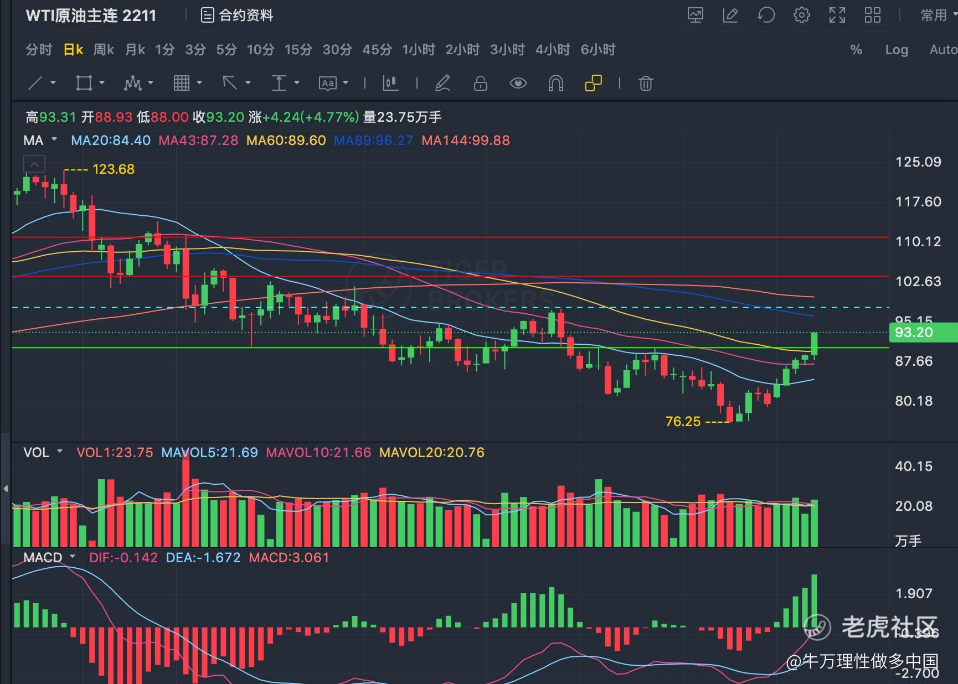This screenshot has height=684, width=958.
Task: Expand rectangle shape tool dropdown
Action: [x=102, y=83]
